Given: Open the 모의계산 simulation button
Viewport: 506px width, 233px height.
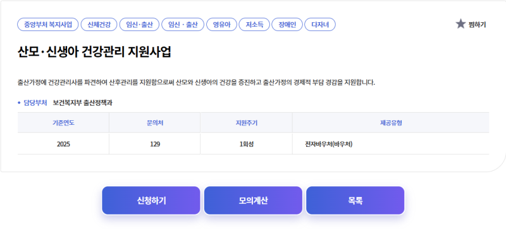Looking at the screenshot, I should 254,201.
